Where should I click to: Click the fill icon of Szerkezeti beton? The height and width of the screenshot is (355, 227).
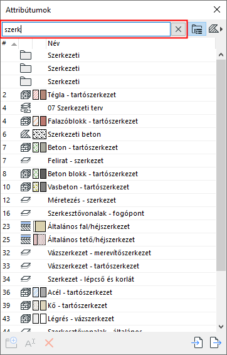[25, 134]
